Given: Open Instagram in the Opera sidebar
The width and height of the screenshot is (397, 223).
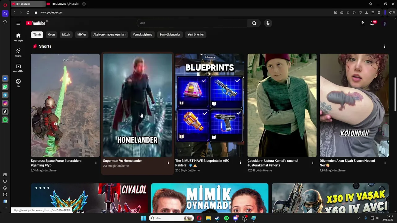Looking at the screenshot, I should (x=5, y=103).
